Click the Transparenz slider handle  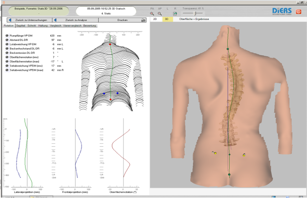[x=195, y=13]
